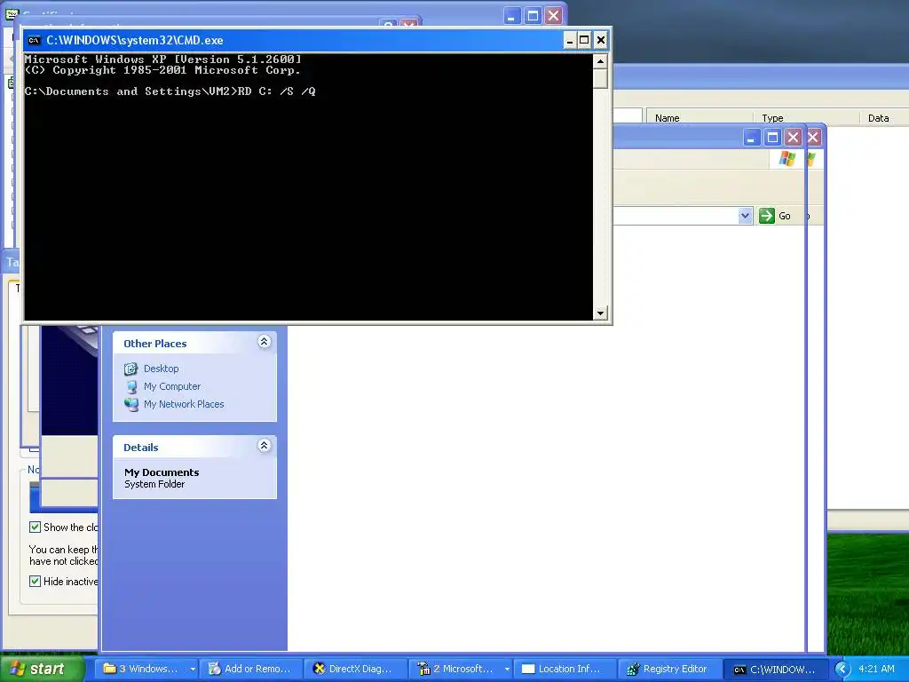Collapse the Details panel
Image resolution: width=909 pixels, height=682 pixels.
coord(264,446)
